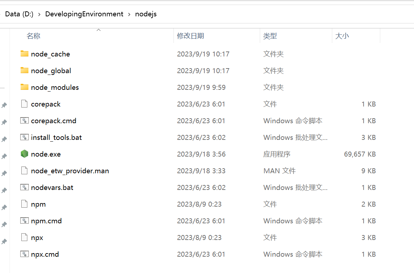
Task: Select the nodevars.bat batch file icon
Action: 24,187
